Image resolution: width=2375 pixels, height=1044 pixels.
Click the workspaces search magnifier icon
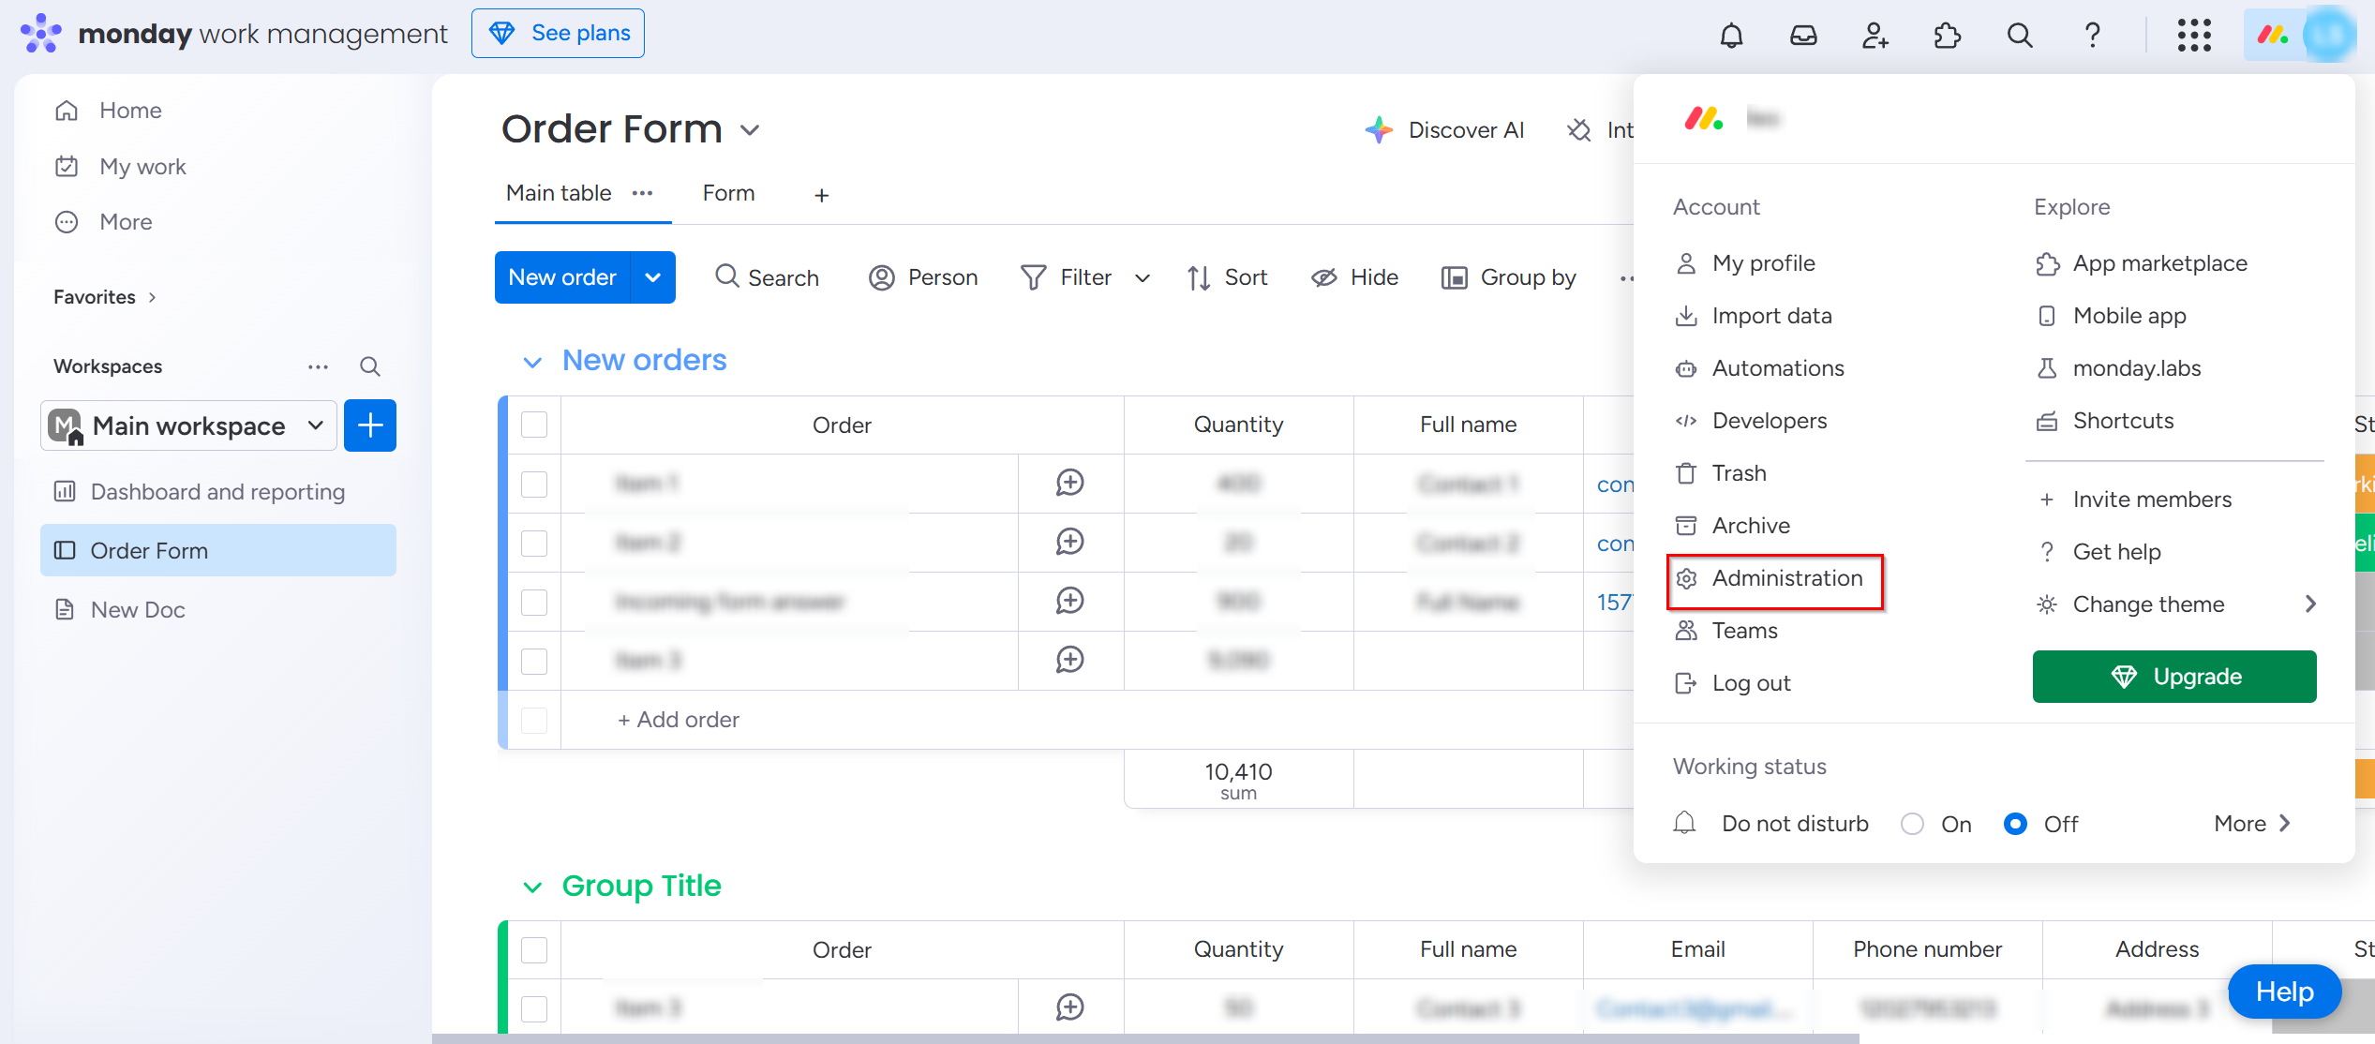point(370,366)
